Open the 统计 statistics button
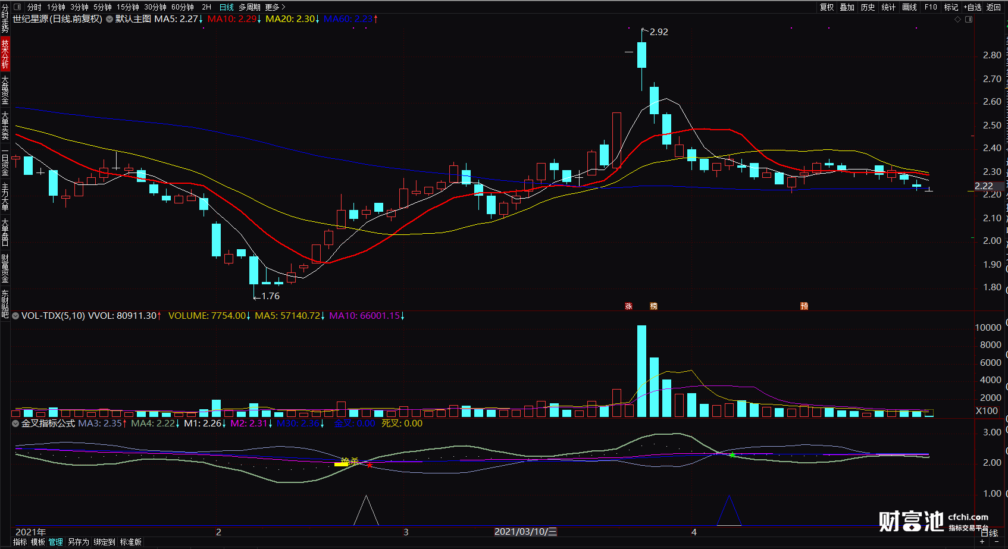Viewport: 1008px width, 549px height. (888, 7)
